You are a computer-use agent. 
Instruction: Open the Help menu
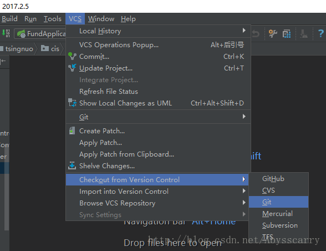tap(128, 19)
